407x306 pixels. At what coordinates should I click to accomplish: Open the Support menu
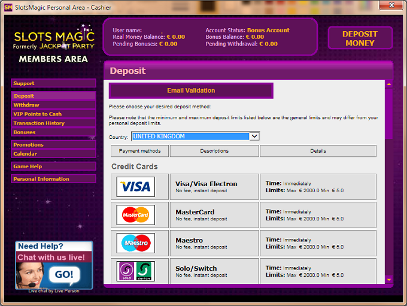[x=53, y=83]
